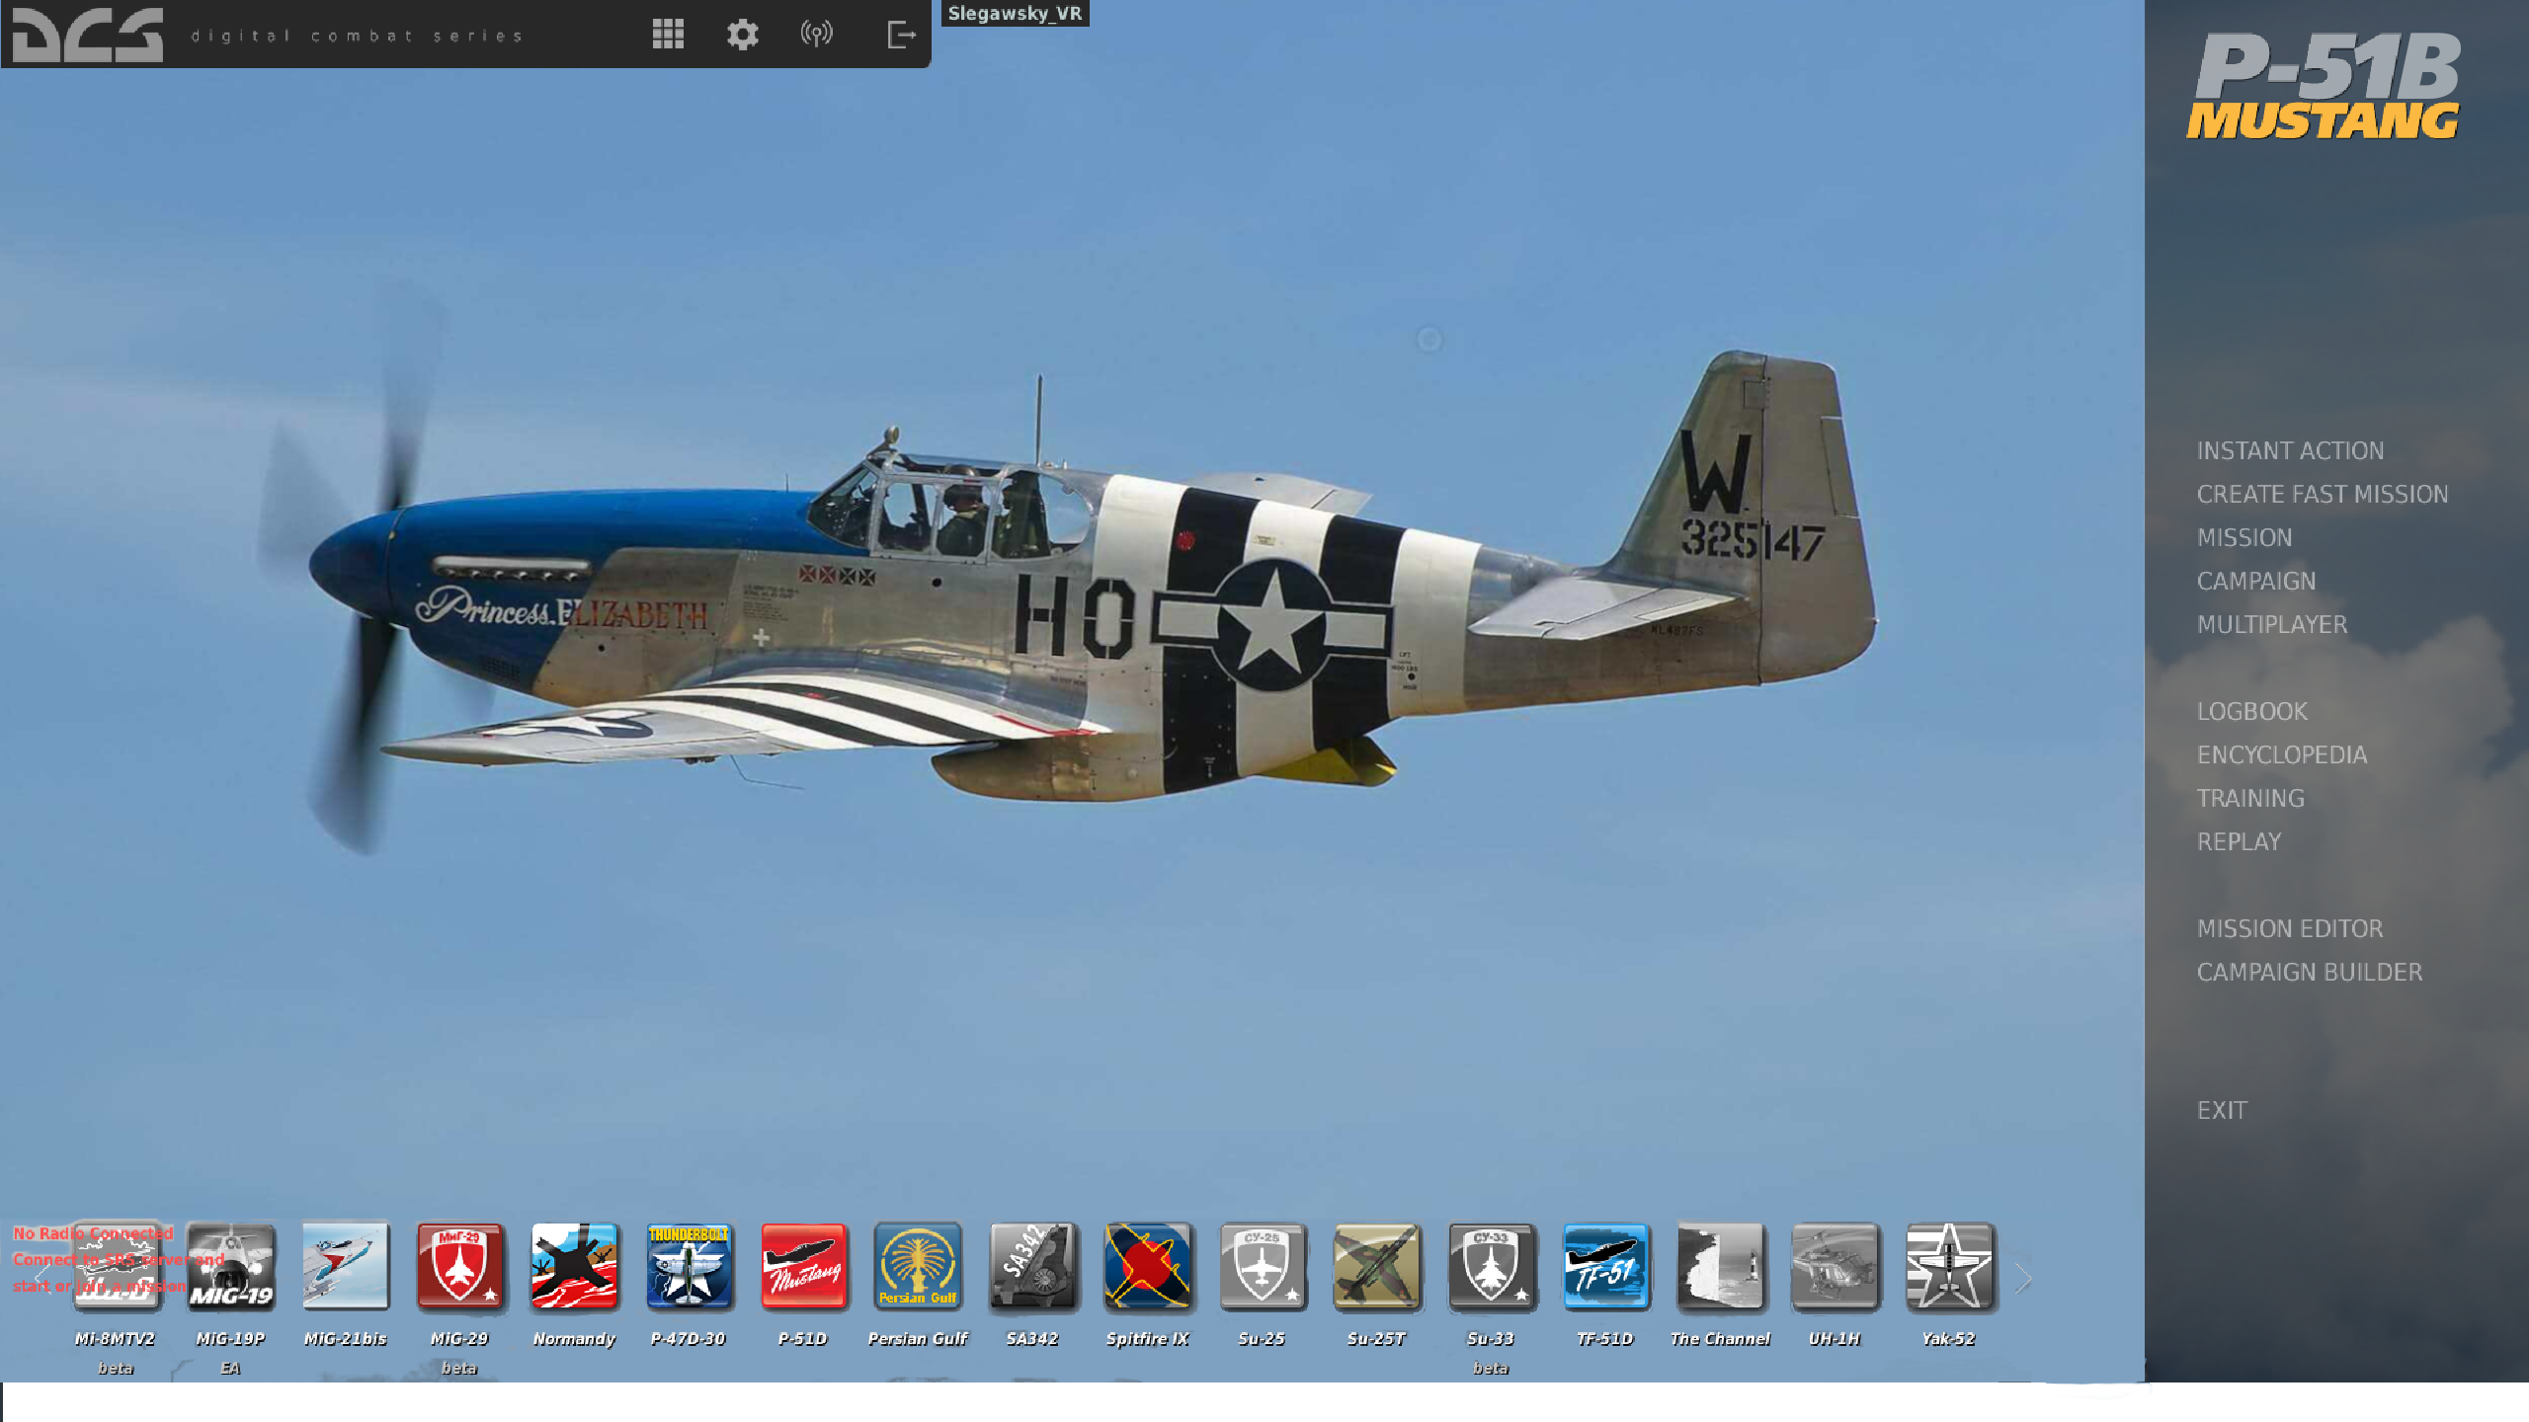Select the P-51D Mustang icon
Screen dimensions: 2529x1422
coord(803,1267)
